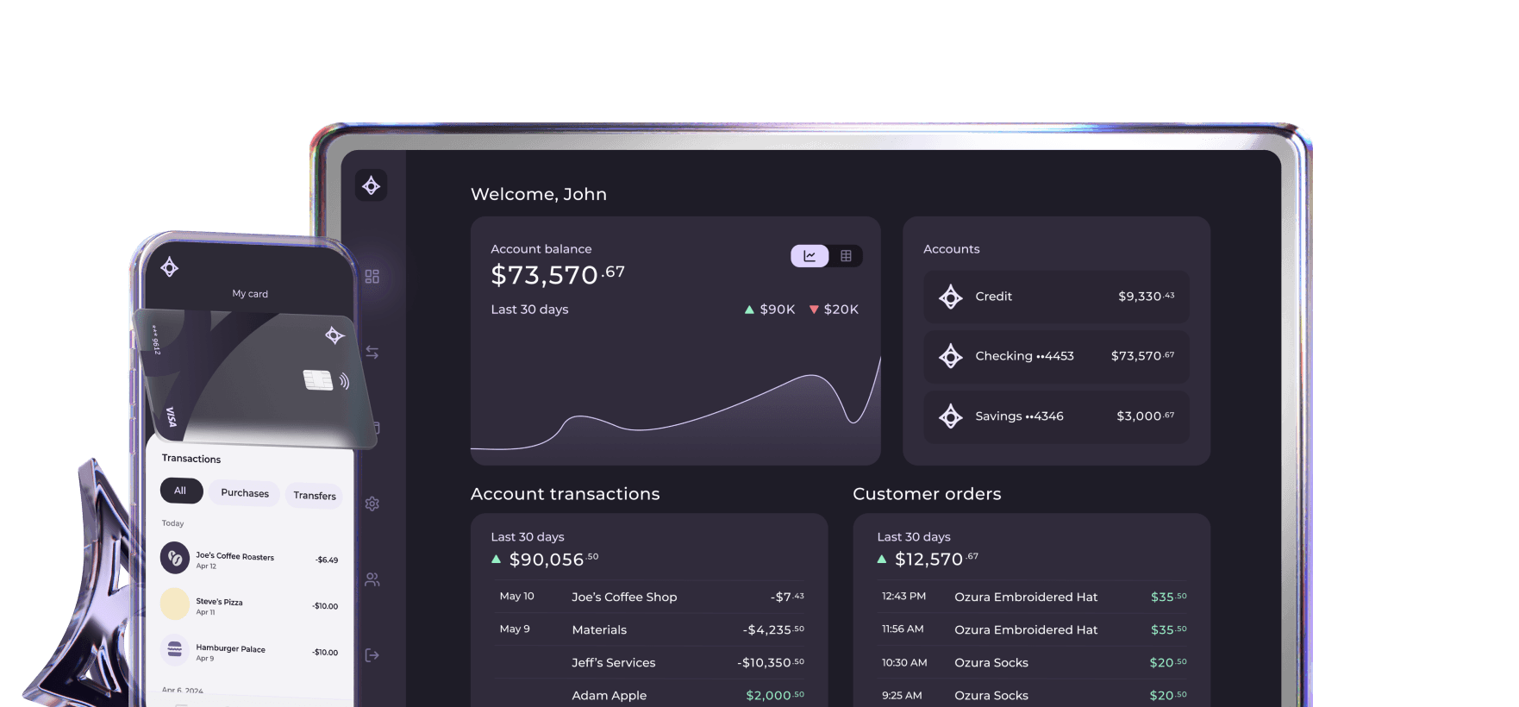Click the Welcome, John heading
Screen dimensions: 1519x707
539,194
